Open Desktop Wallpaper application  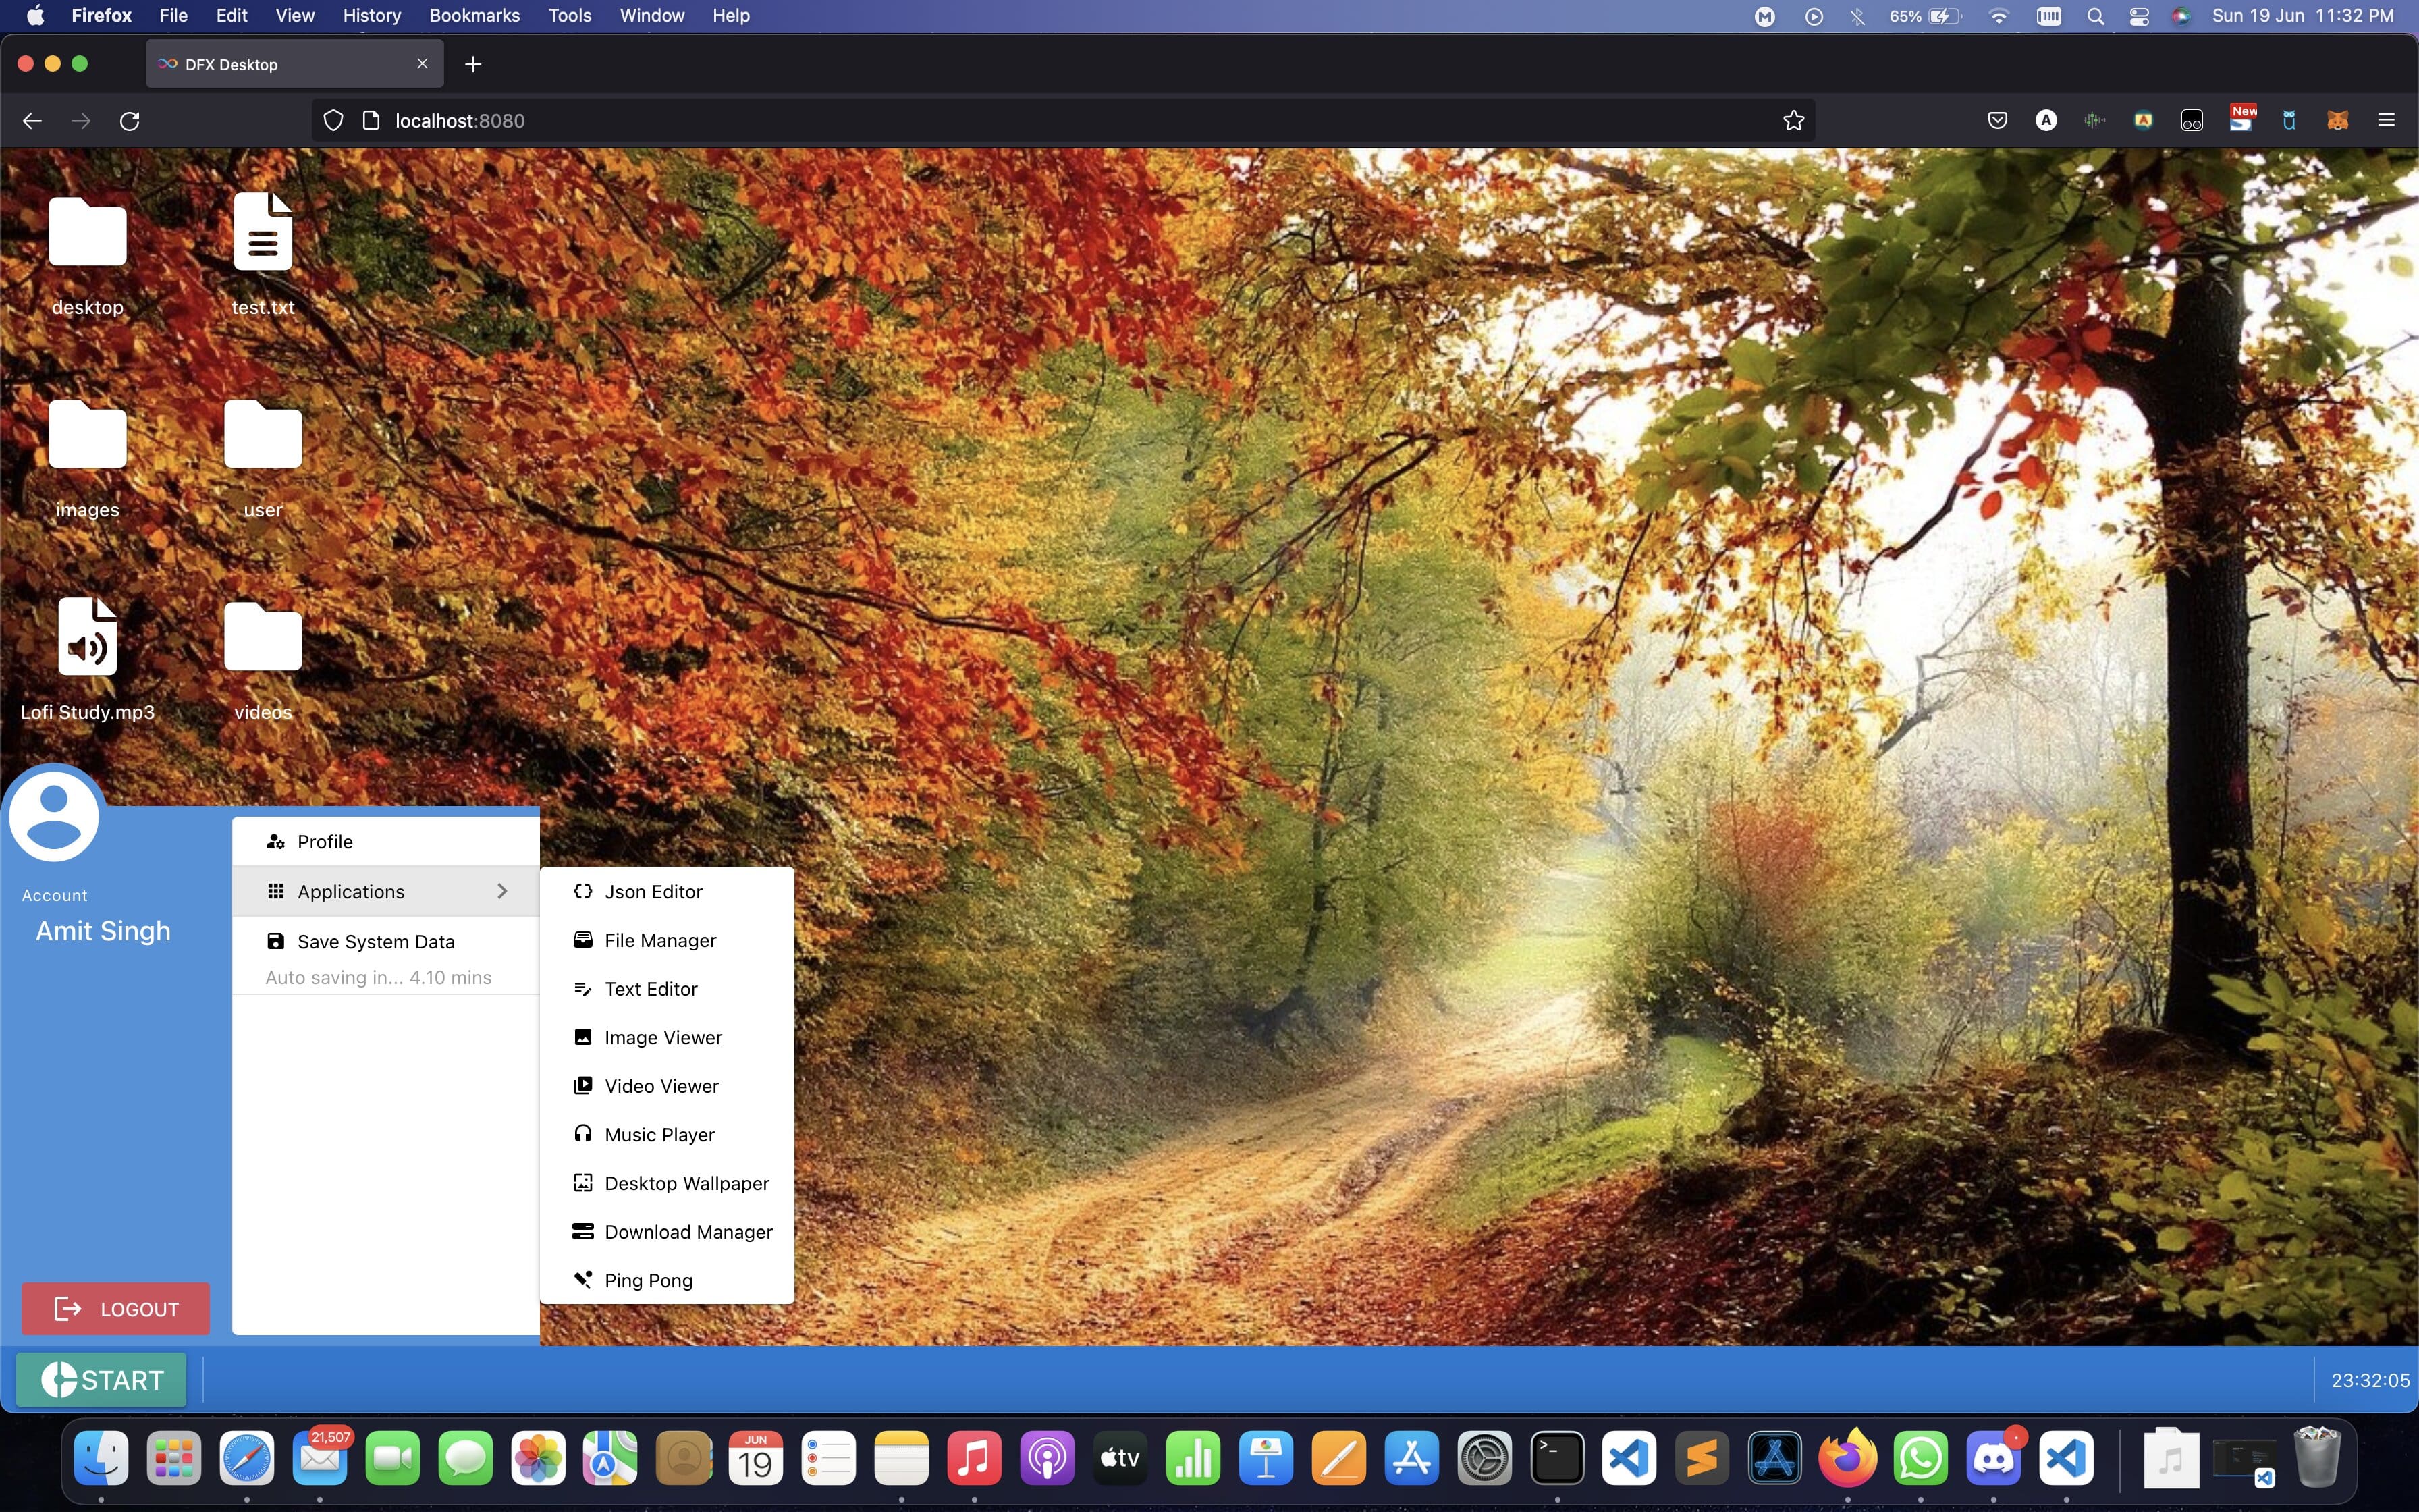point(686,1183)
